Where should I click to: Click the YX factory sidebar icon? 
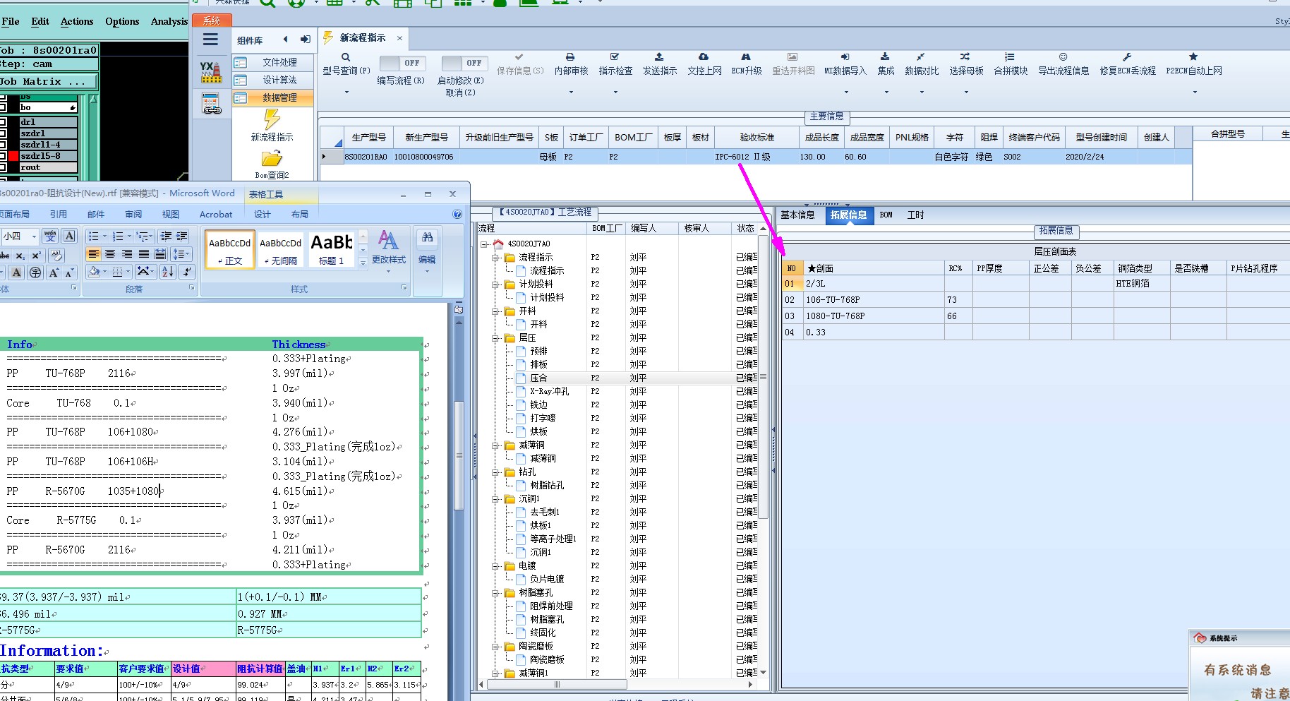click(211, 72)
